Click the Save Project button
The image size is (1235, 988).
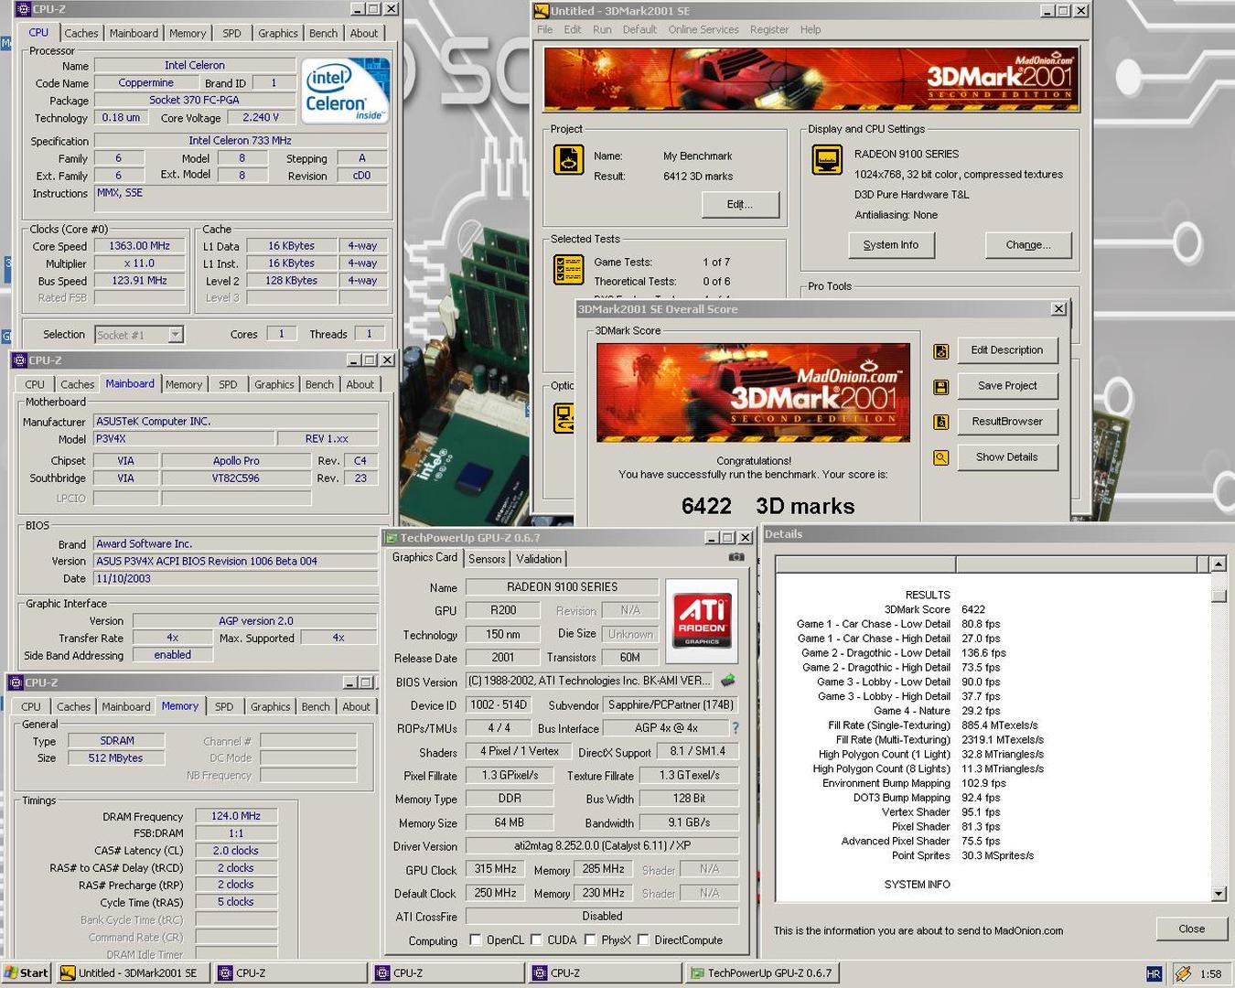click(x=1007, y=386)
